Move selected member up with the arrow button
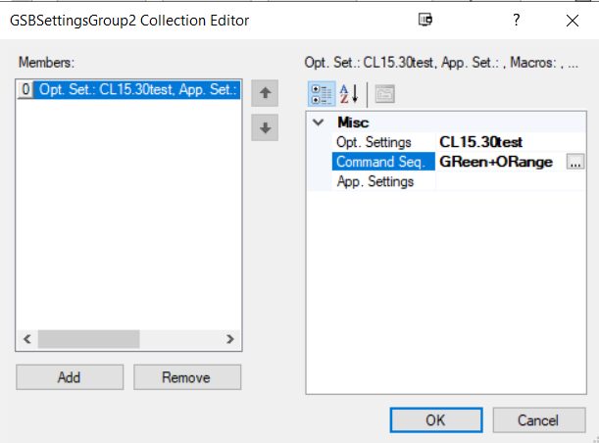 265,94
